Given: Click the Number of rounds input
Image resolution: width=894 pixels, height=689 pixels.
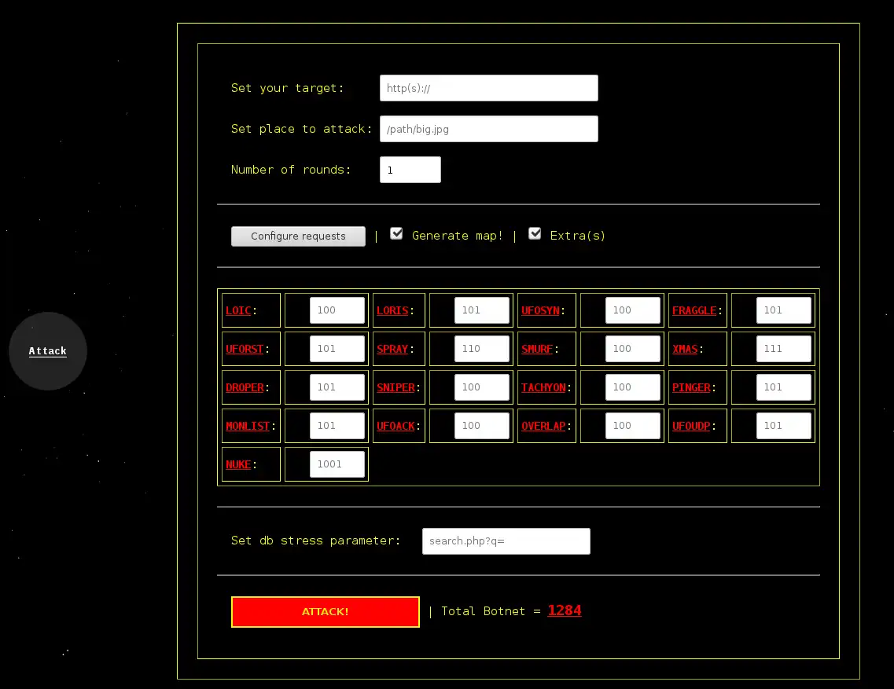Looking at the screenshot, I should [410, 170].
